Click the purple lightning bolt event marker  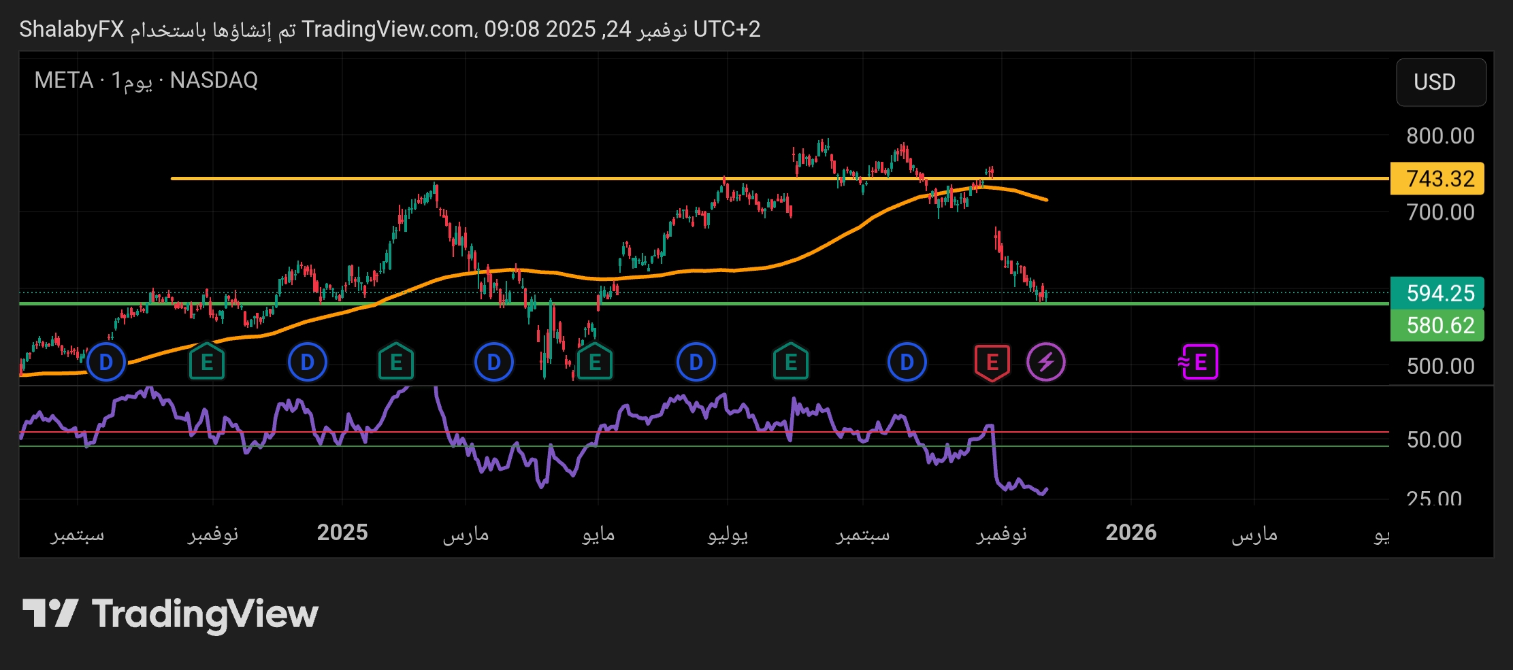click(x=1045, y=363)
